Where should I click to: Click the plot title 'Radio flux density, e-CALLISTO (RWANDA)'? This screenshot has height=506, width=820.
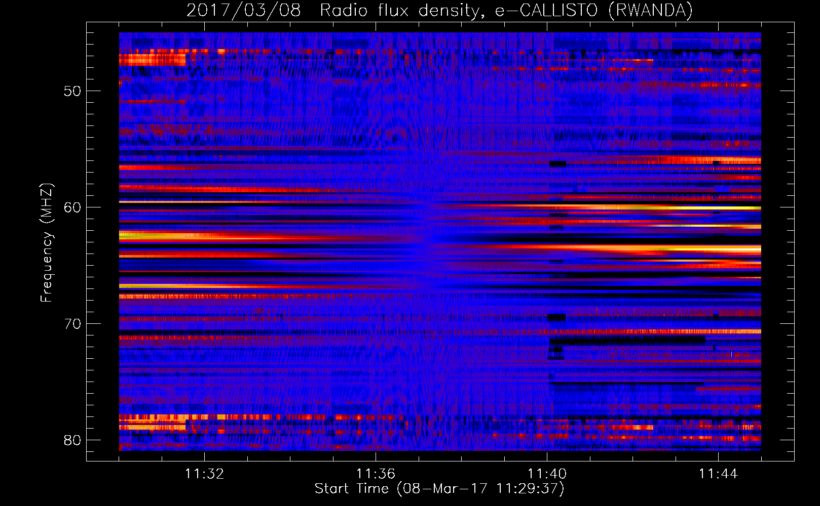[x=506, y=11]
